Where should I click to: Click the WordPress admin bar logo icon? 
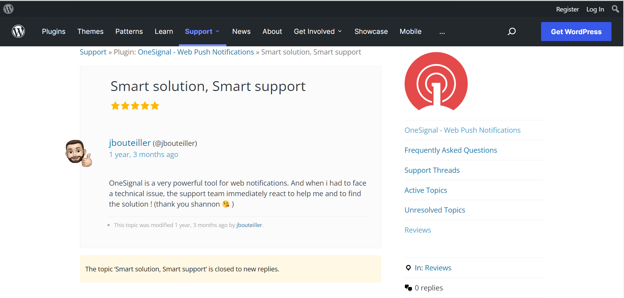click(x=9, y=9)
